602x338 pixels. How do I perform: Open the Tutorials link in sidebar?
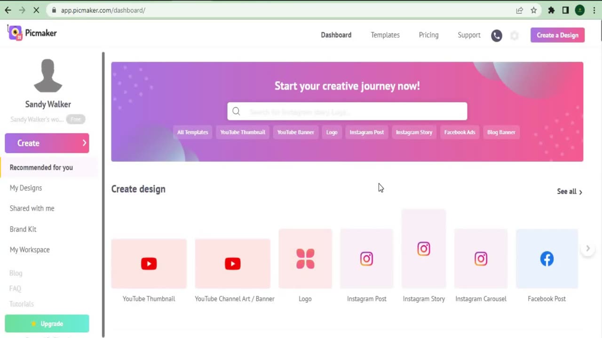[22, 304]
